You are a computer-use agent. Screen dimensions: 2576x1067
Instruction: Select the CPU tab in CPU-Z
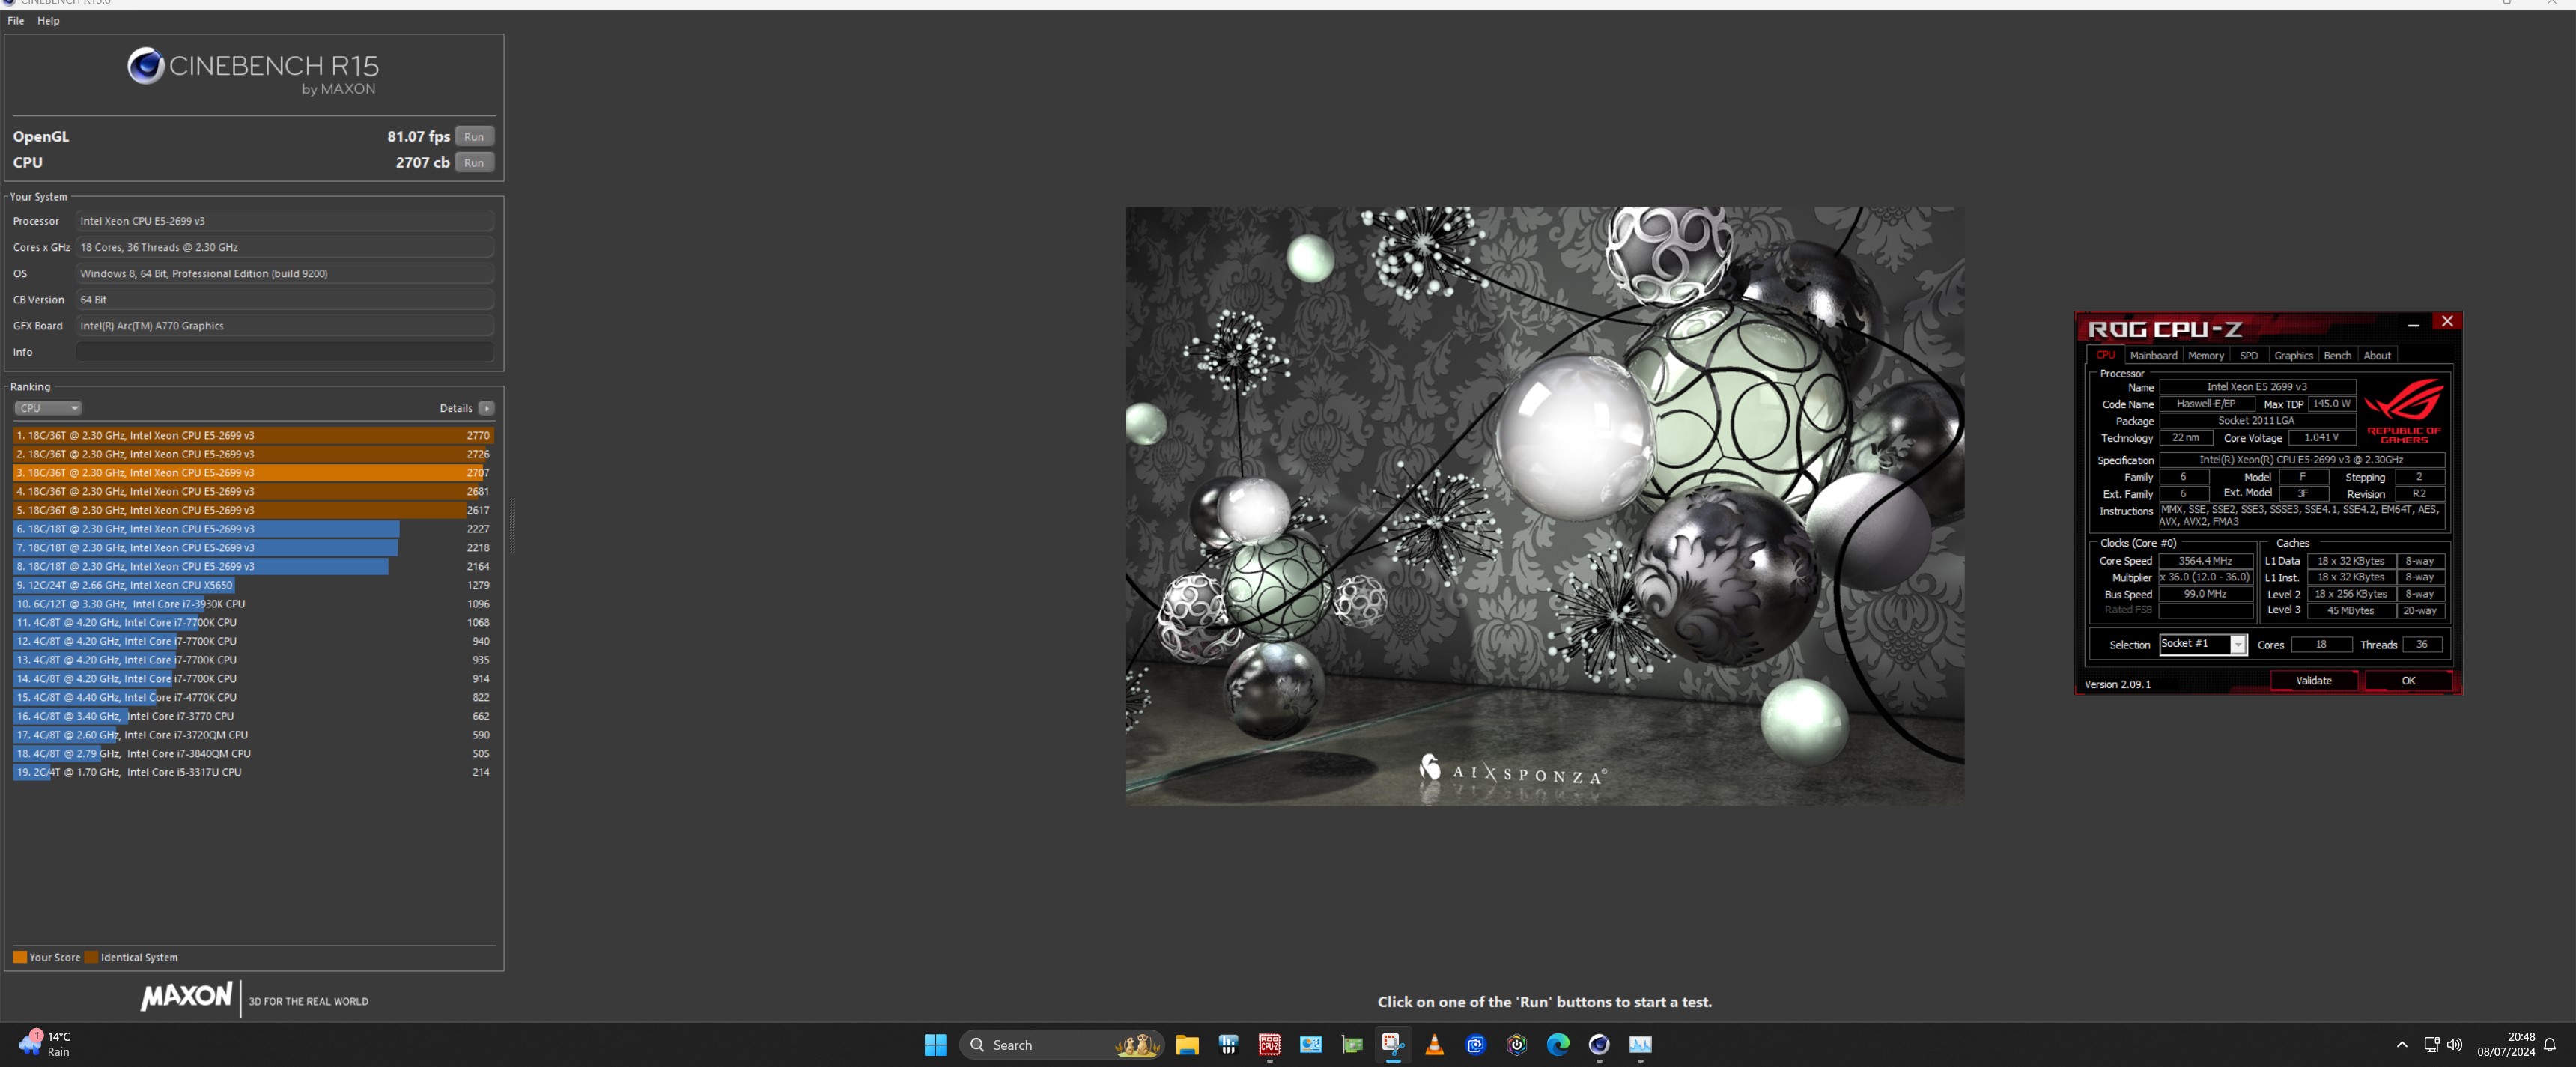click(x=2105, y=356)
